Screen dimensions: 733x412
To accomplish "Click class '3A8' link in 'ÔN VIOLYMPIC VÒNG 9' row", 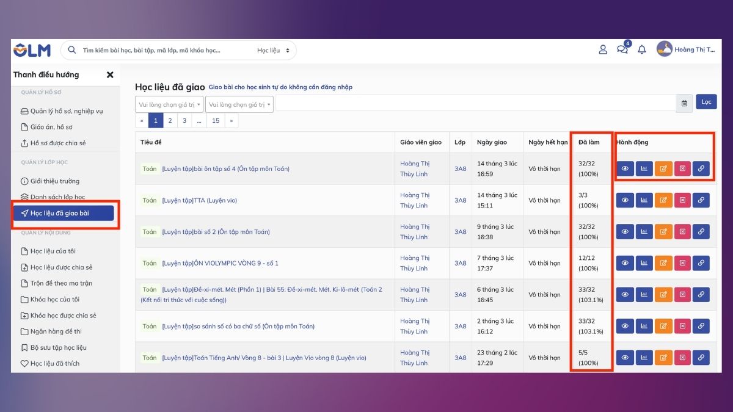I will click(x=460, y=263).
